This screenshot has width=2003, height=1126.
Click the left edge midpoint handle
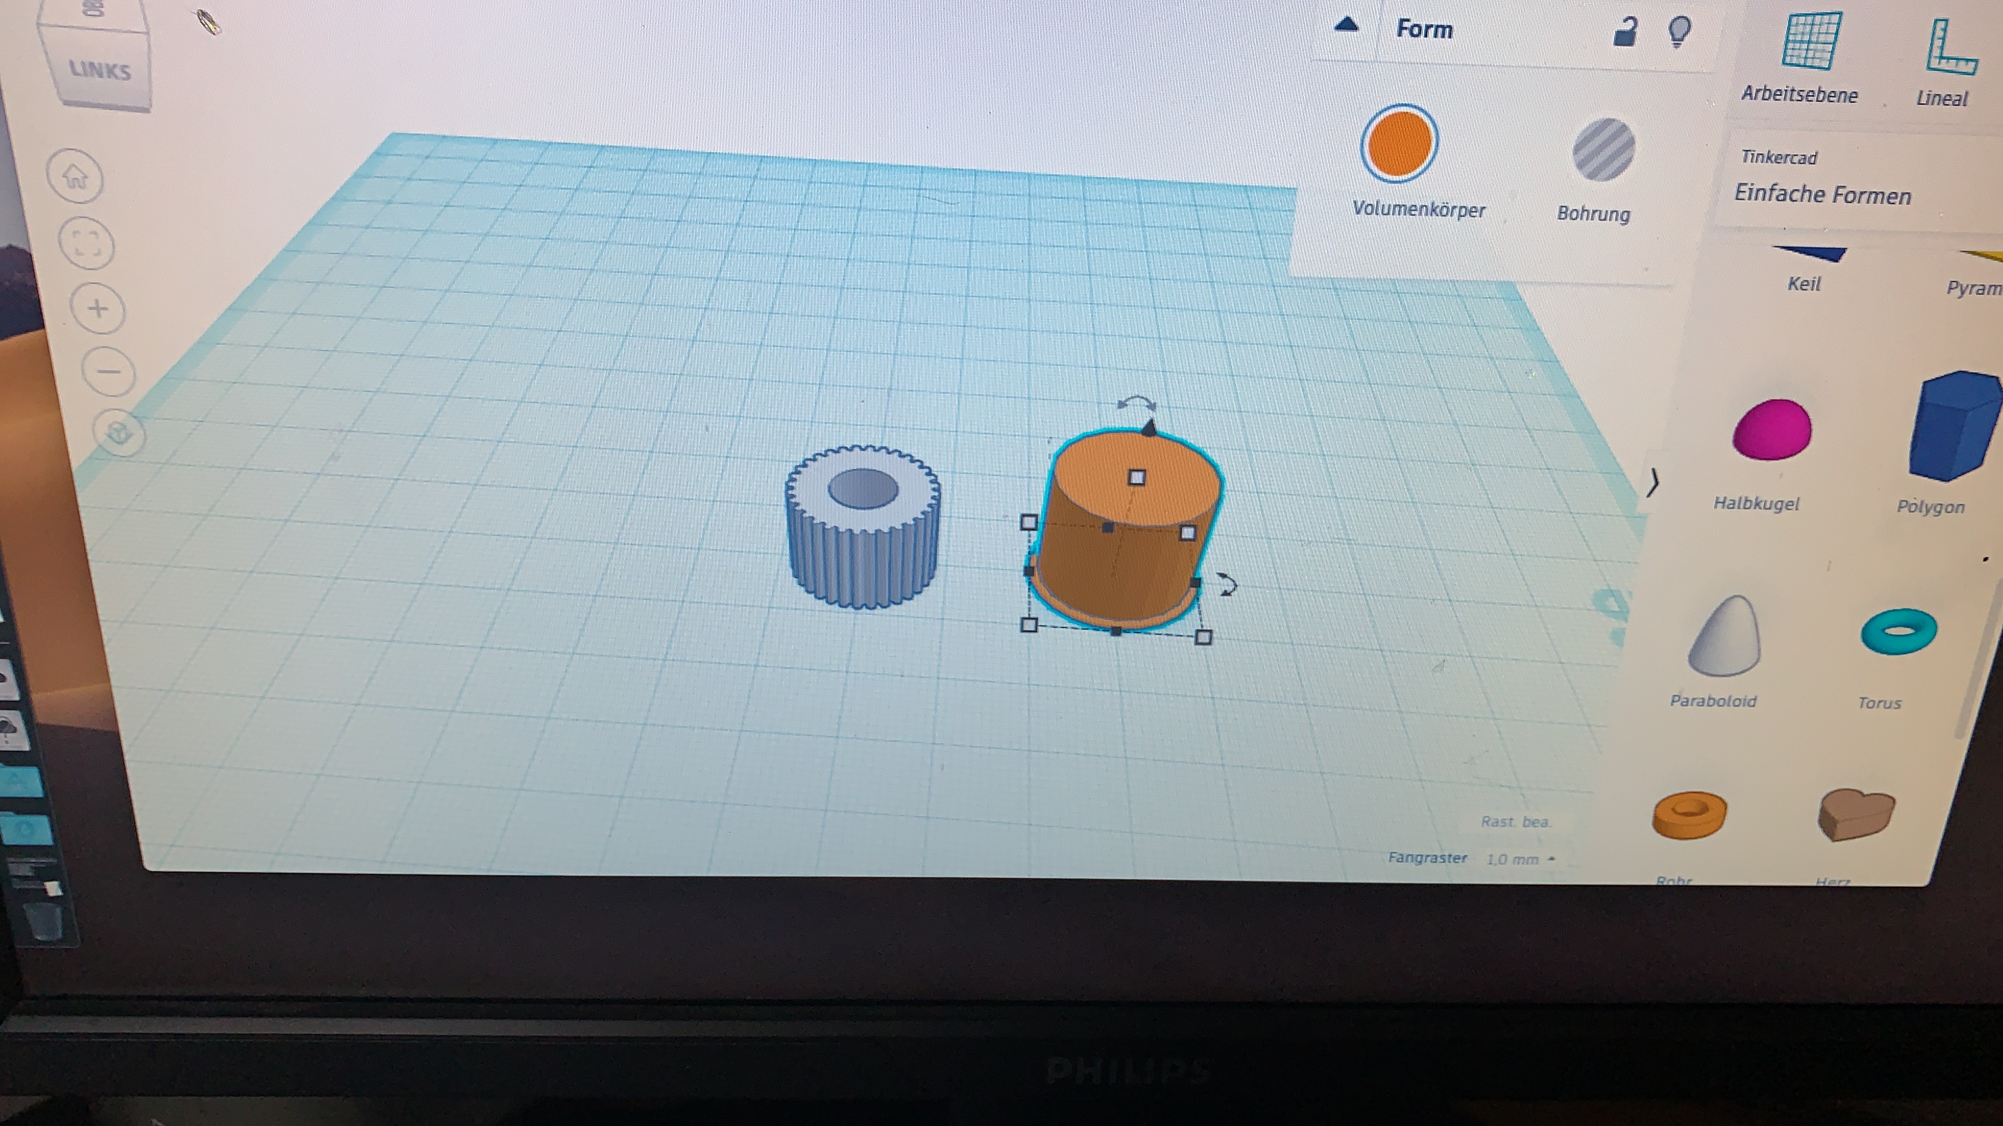(x=1030, y=571)
